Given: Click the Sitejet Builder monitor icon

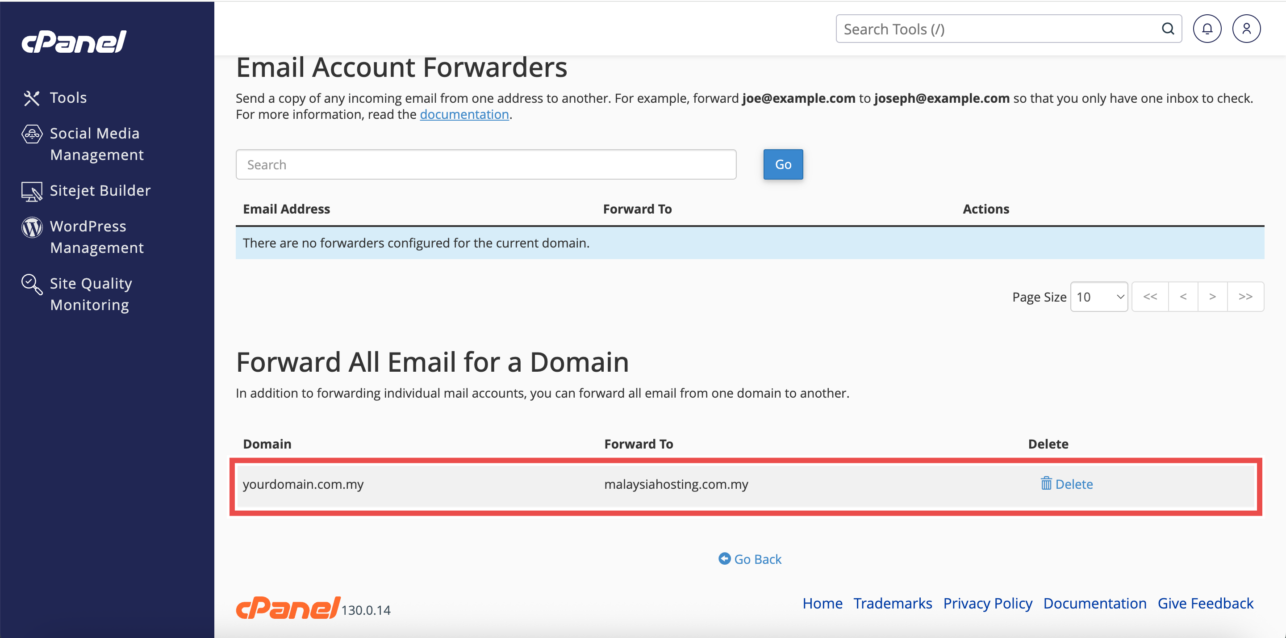Looking at the screenshot, I should click(x=31, y=191).
